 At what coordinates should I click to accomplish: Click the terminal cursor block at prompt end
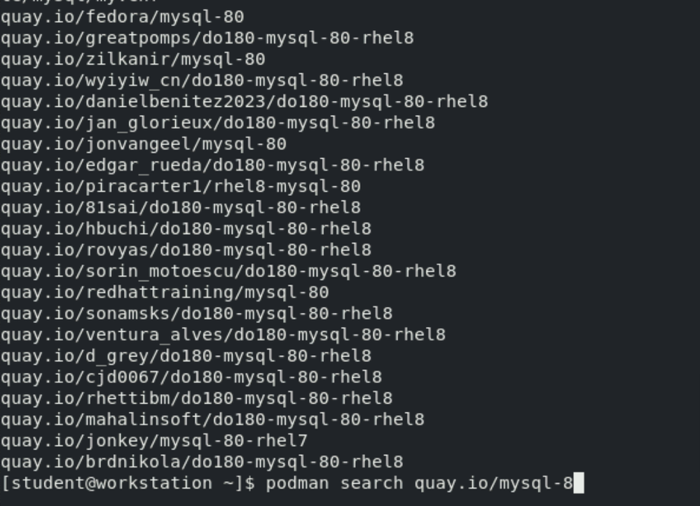tap(578, 483)
